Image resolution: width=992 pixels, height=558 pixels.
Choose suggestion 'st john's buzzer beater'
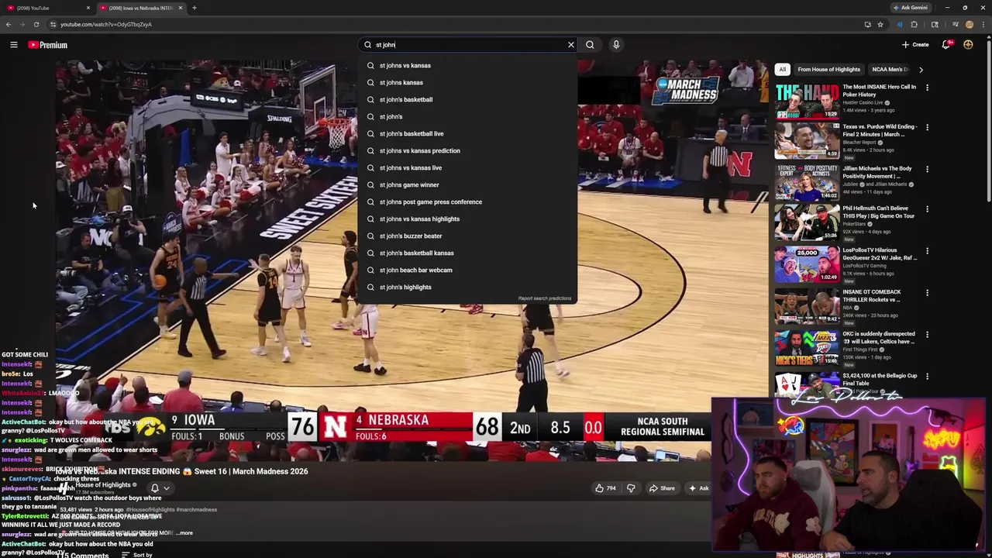pyautogui.click(x=468, y=236)
